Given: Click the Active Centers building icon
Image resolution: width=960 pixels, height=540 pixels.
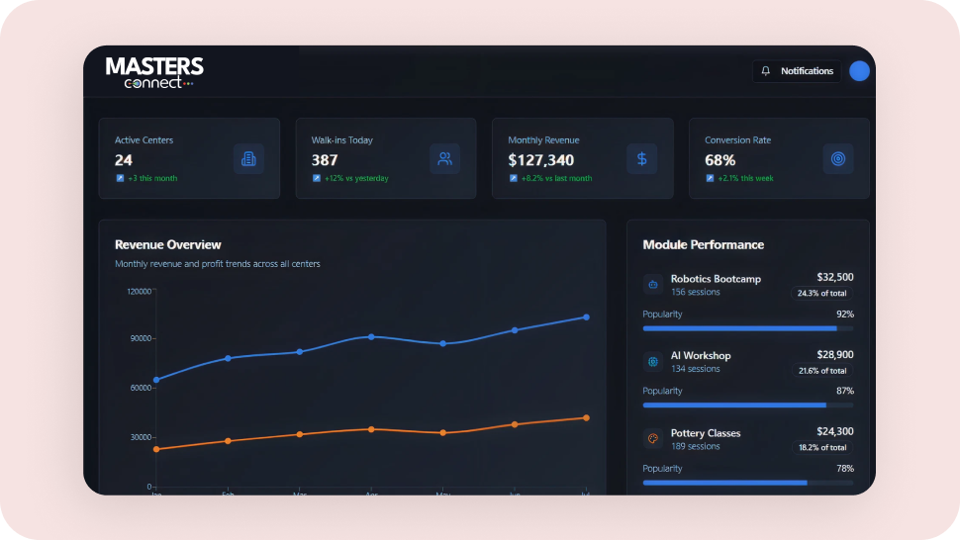Looking at the screenshot, I should tap(248, 158).
